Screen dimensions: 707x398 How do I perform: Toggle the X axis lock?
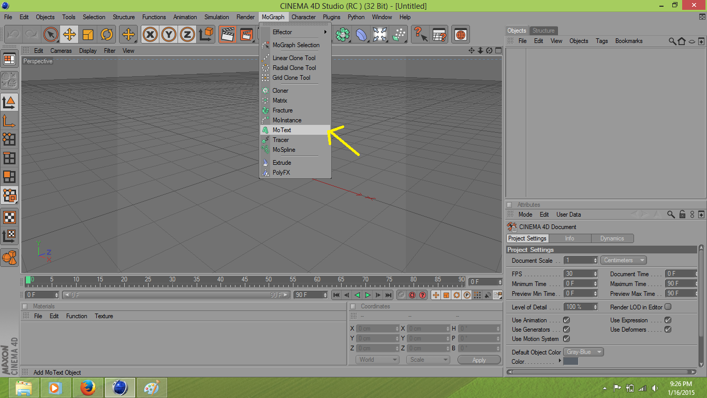coord(150,35)
